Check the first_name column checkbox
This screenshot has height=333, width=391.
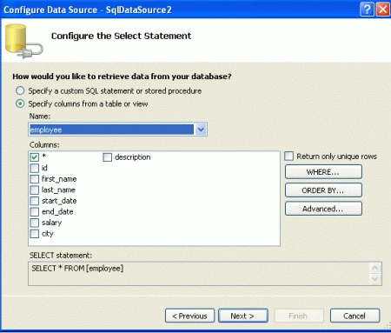pyautogui.click(x=35, y=179)
